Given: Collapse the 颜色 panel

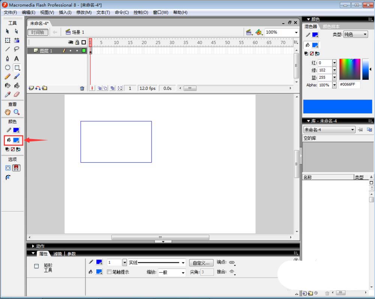Looking at the screenshot, I should (x=309, y=19).
